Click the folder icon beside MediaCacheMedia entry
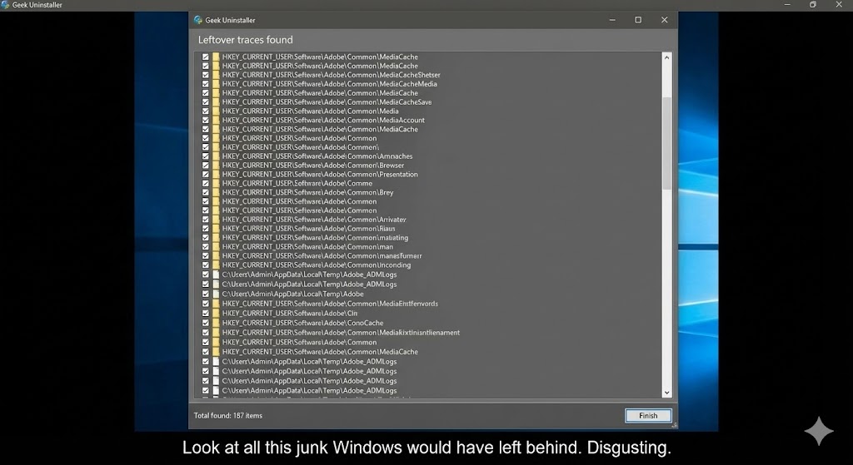 pyautogui.click(x=216, y=84)
